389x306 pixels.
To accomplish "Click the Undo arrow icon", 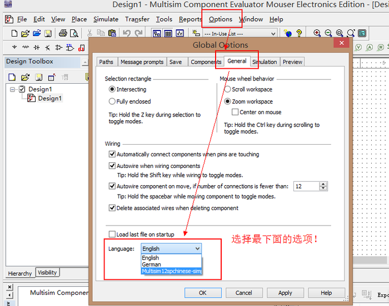I will click(x=127, y=33).
